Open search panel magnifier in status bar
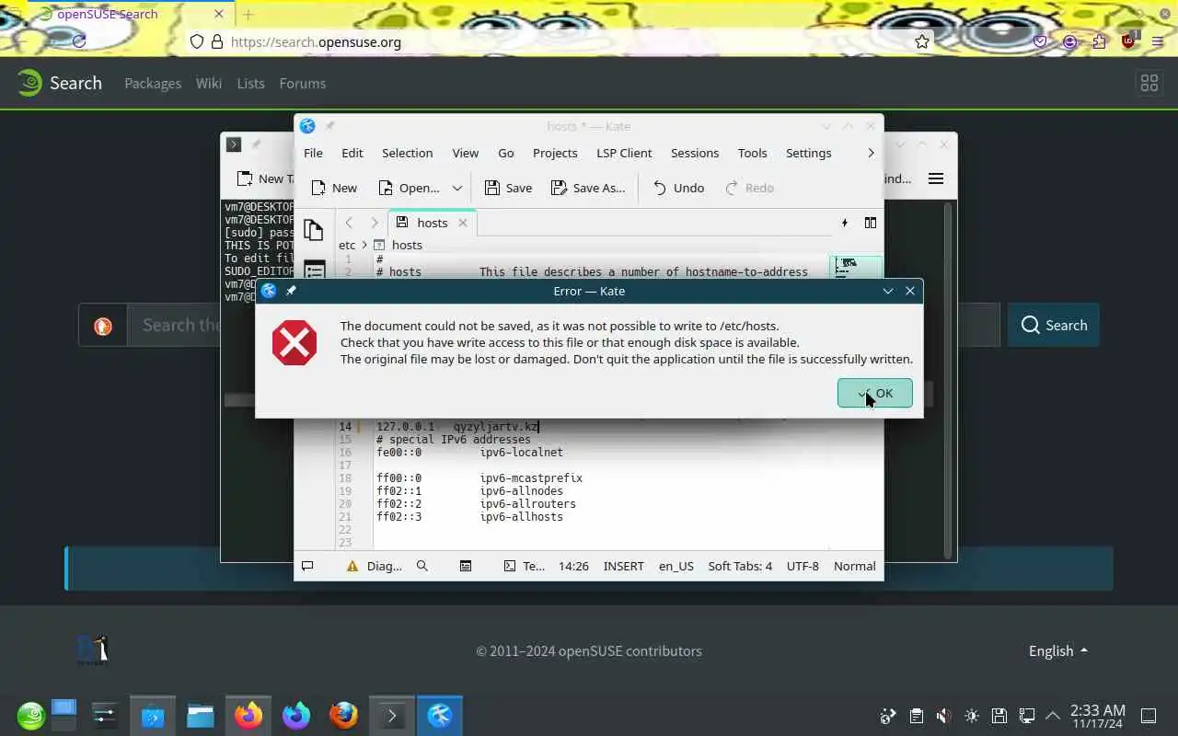The height and width of the screenshot is (736, 1178). point(422,566)
